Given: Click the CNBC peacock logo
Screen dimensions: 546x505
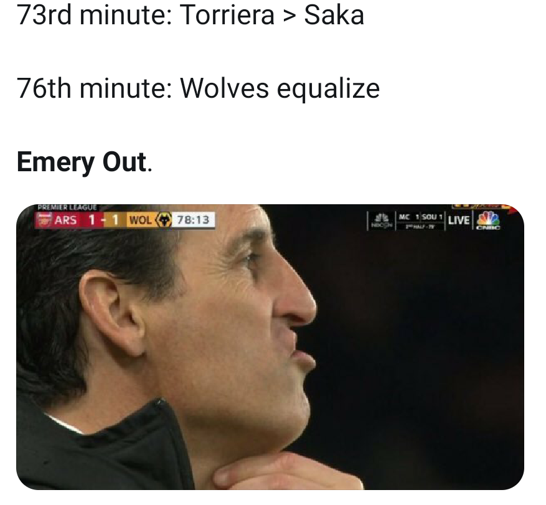Looking at the screenshot, I should (x=487, y=220).
